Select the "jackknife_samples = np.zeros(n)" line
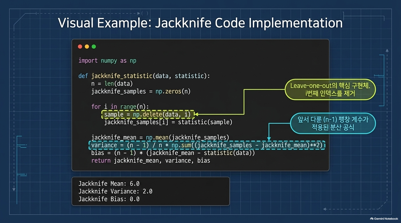This screenshot has height=223, width=401. pos(141,91)
